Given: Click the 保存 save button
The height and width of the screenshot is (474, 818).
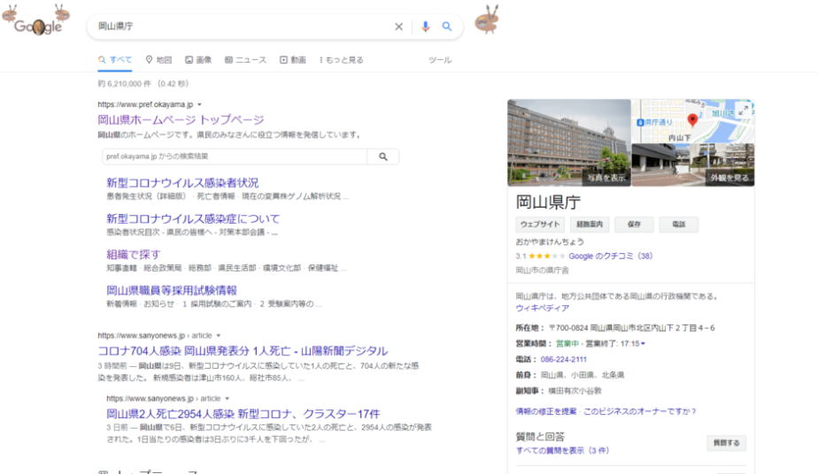Looking at the screenshot, I should (634, 225).
